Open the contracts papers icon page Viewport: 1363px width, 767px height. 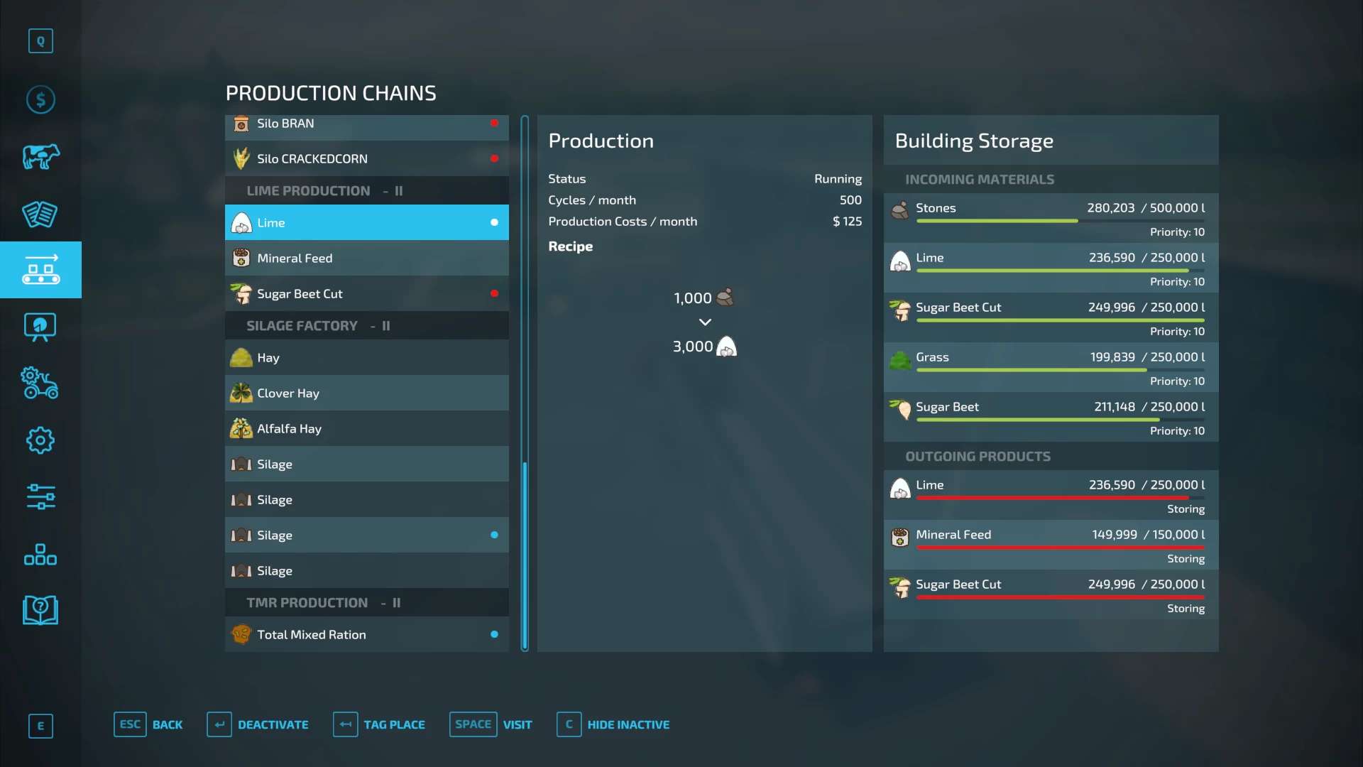coord(40,214)
